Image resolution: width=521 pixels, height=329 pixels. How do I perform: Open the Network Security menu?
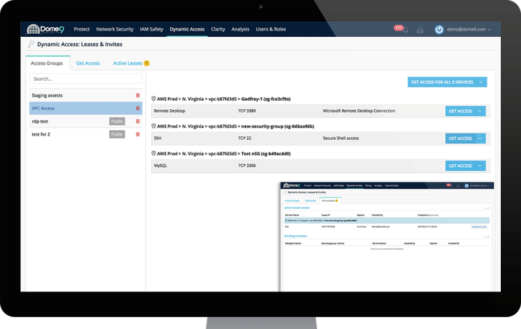tap(115, 29)
